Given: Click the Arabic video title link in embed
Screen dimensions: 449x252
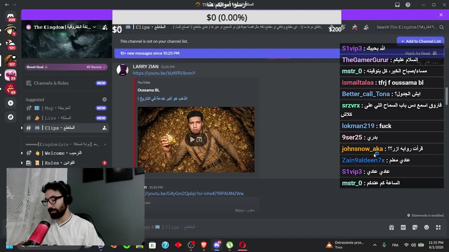Looking at the screenshot, I should coord(162,99).
